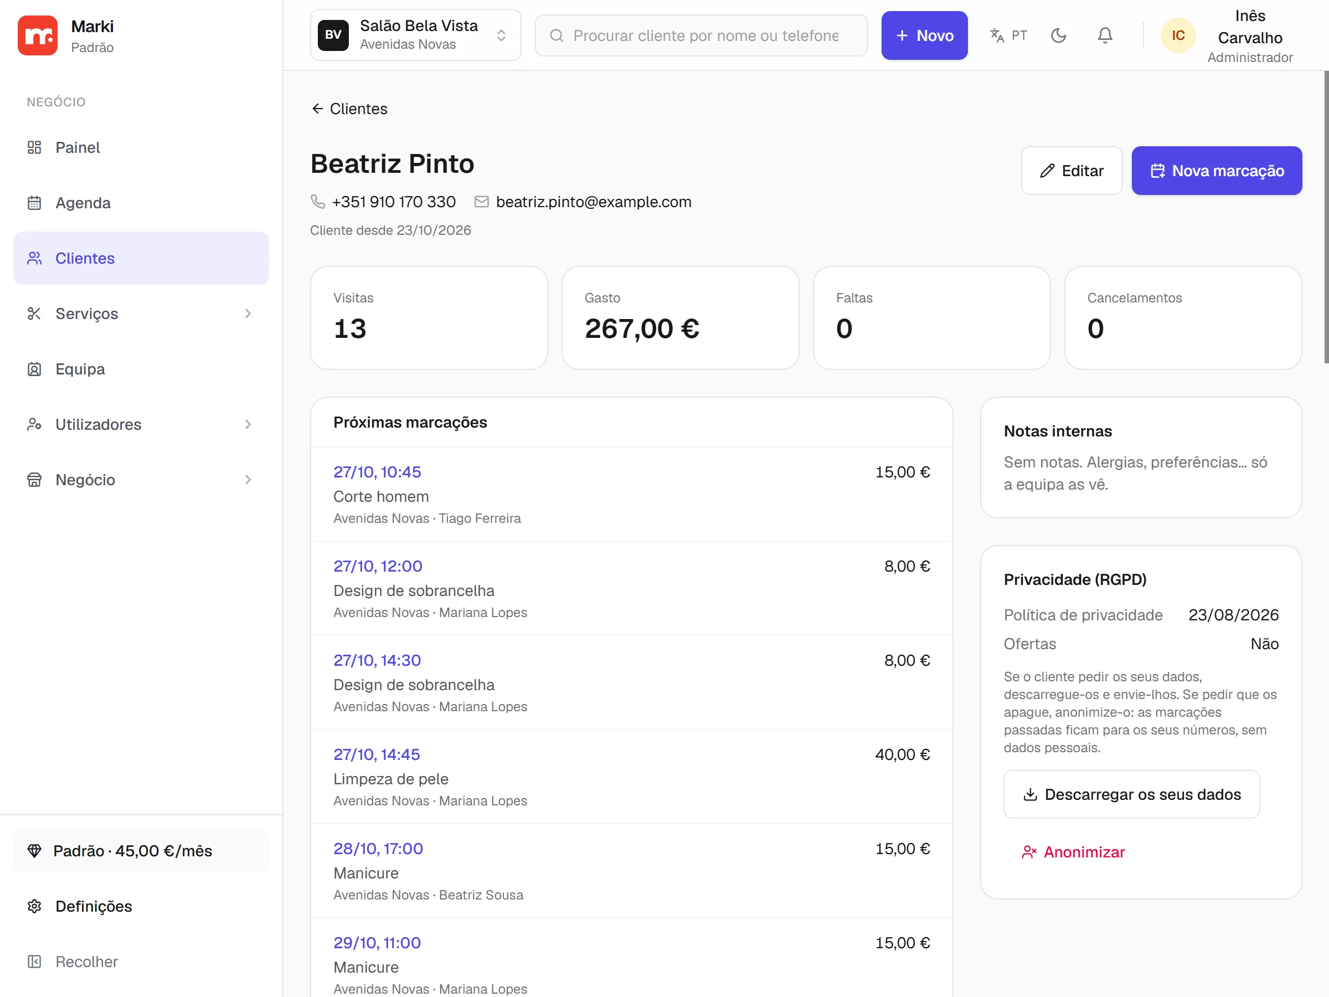Click the Novo button
The image size is (1329, 997).
tap(924, 35)
